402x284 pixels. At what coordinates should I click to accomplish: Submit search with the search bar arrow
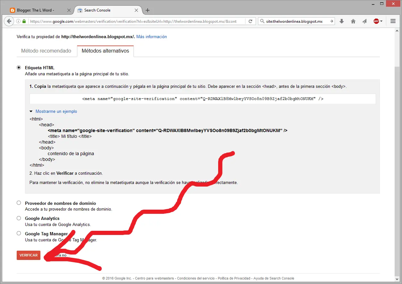click(x=332, y=21)
